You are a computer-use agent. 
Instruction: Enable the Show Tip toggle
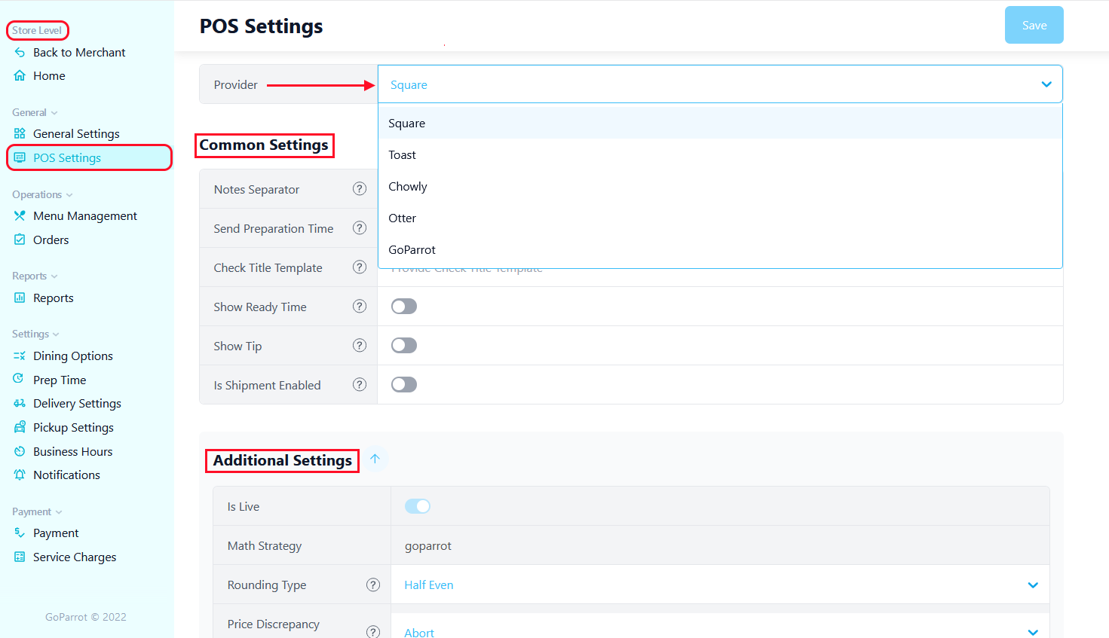click(404, 346)
